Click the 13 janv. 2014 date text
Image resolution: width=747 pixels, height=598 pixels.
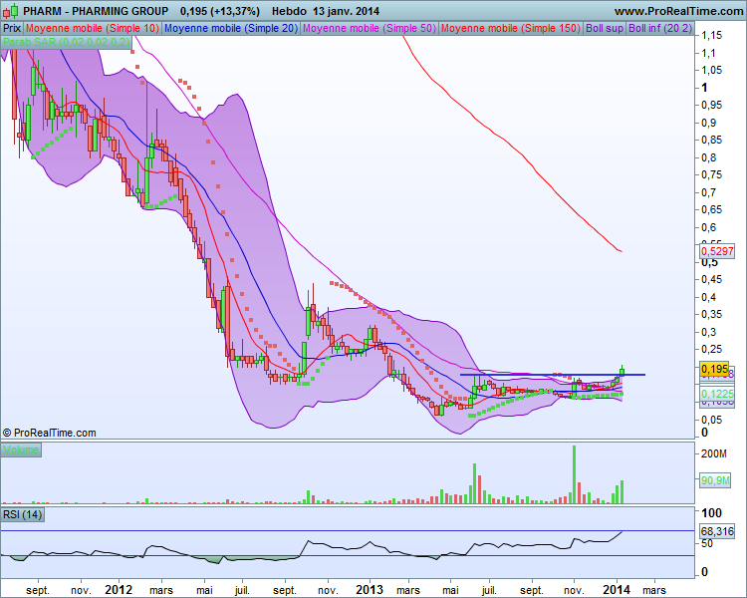[347, 11]
